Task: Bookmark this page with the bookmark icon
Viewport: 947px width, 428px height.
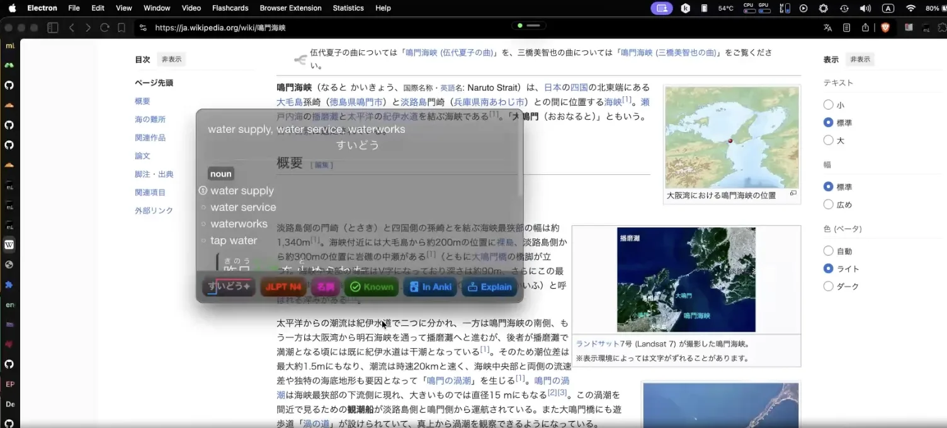Action: (x=122, y=28)
